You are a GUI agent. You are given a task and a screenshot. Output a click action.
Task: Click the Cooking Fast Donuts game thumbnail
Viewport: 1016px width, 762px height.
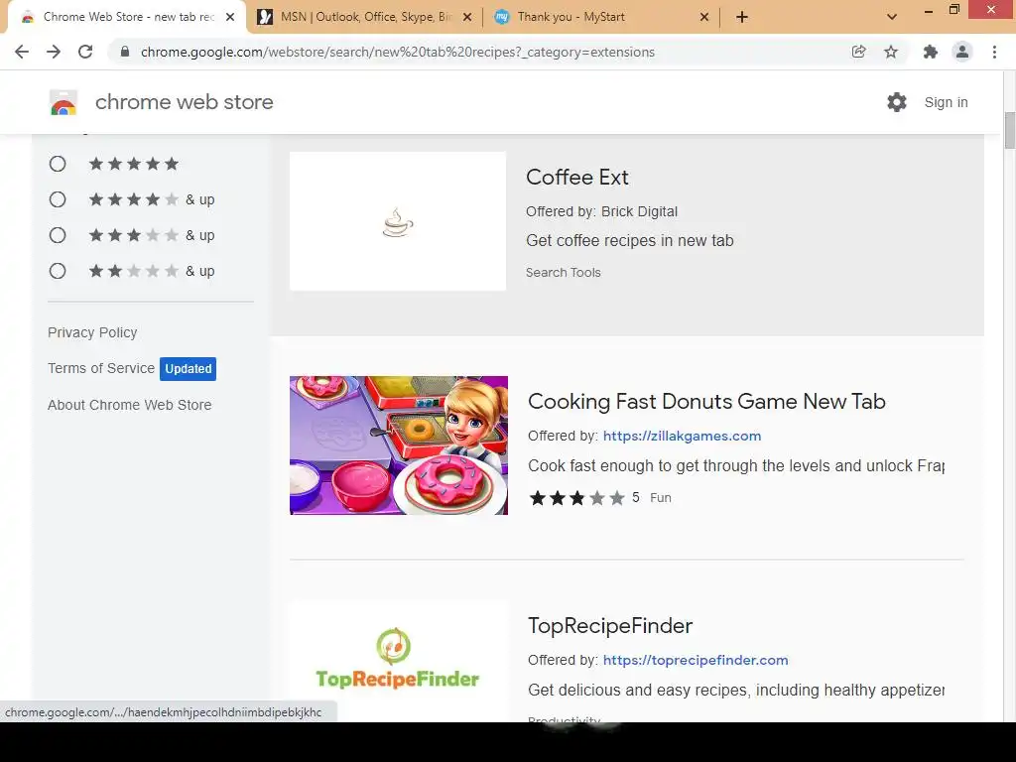pyautogui.click(x=399, y=445)
